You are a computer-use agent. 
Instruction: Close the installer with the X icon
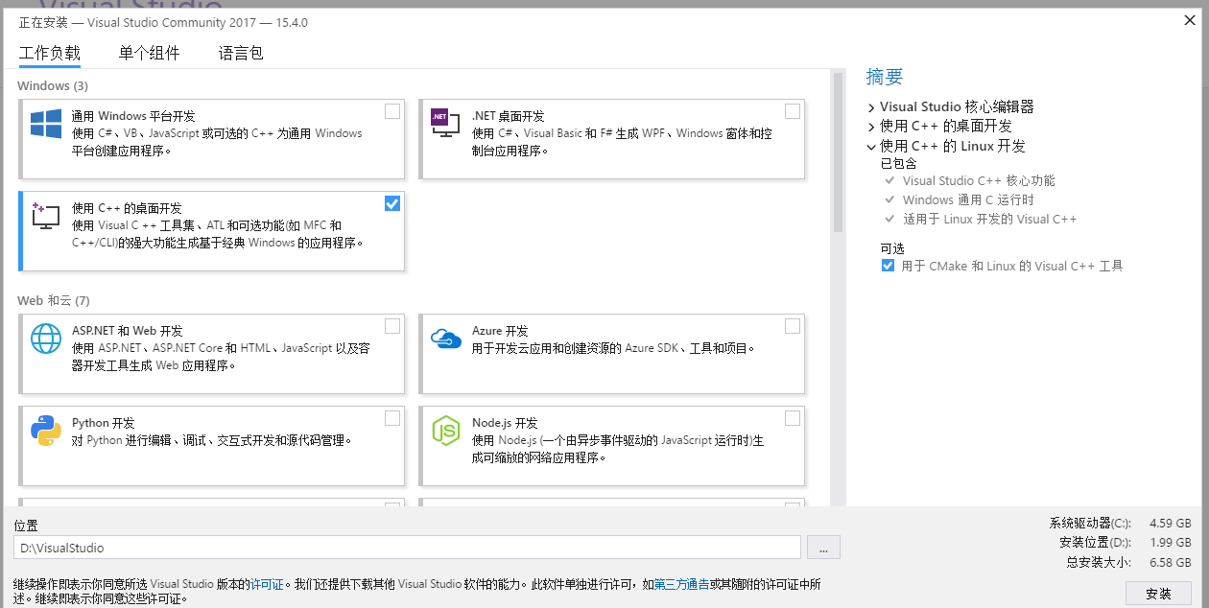click(1190, 20)
